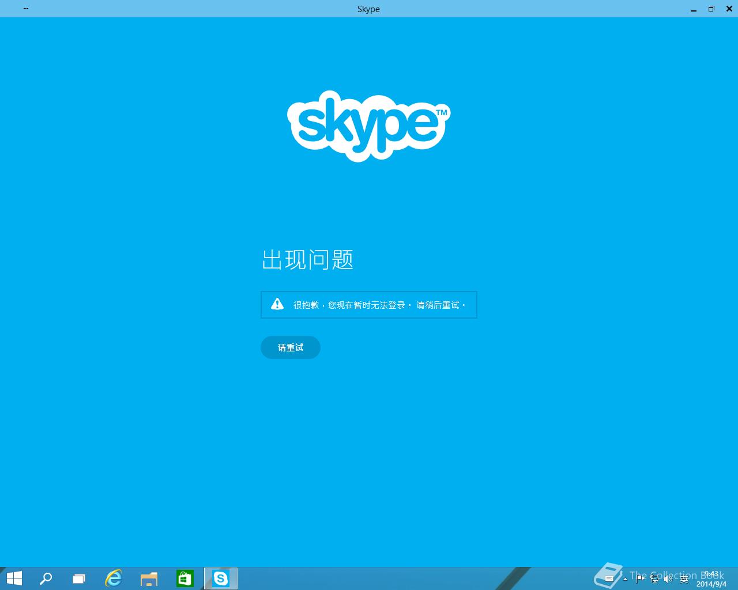Close the Skype window
This screenshot has height=590, width=738.
click(729, 9)
